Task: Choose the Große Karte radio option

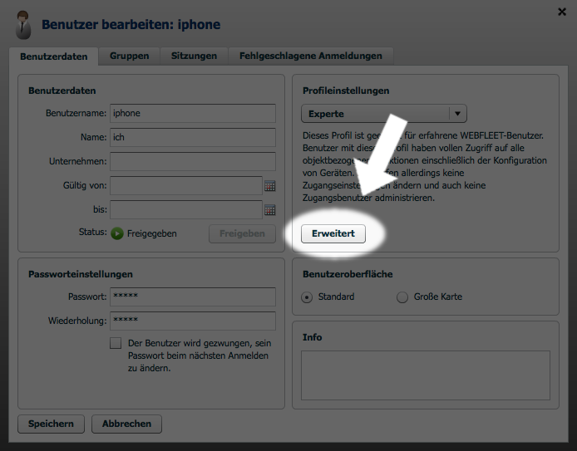Action: point(402,297)
